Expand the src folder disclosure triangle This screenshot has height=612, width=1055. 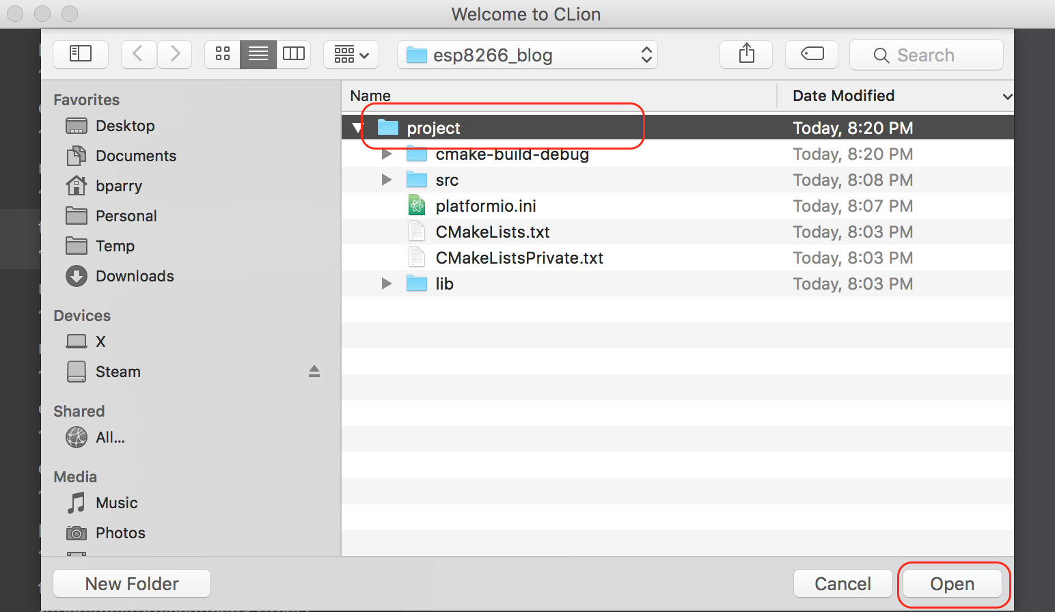pyautogui.click(x=386, y=180)
